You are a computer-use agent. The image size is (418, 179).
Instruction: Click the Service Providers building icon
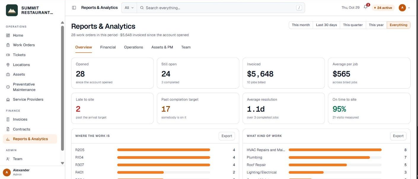[x=8, y=100]
